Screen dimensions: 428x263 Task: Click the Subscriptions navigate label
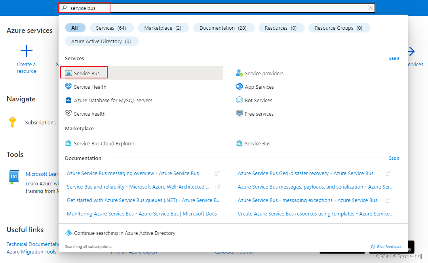[x=40, y=122]
